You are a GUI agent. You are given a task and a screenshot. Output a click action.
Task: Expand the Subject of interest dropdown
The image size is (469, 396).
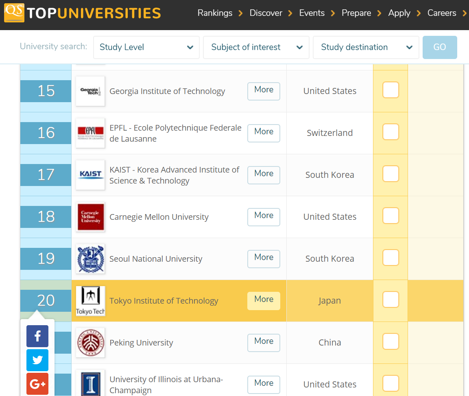(x=256, y=47)
